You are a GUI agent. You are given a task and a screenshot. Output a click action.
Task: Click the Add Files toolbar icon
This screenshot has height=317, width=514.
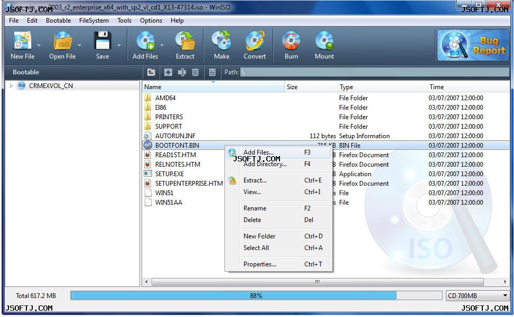pos(145,41)
